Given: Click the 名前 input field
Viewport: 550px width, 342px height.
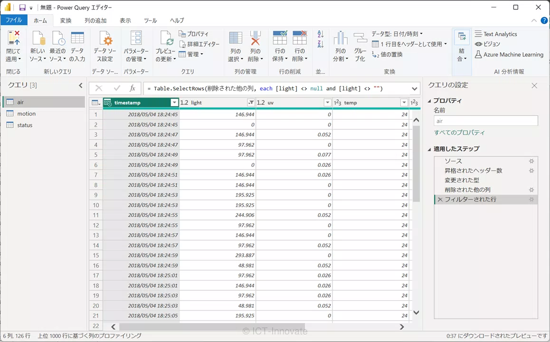Looking at the screenshot, I should pos(486,121).
